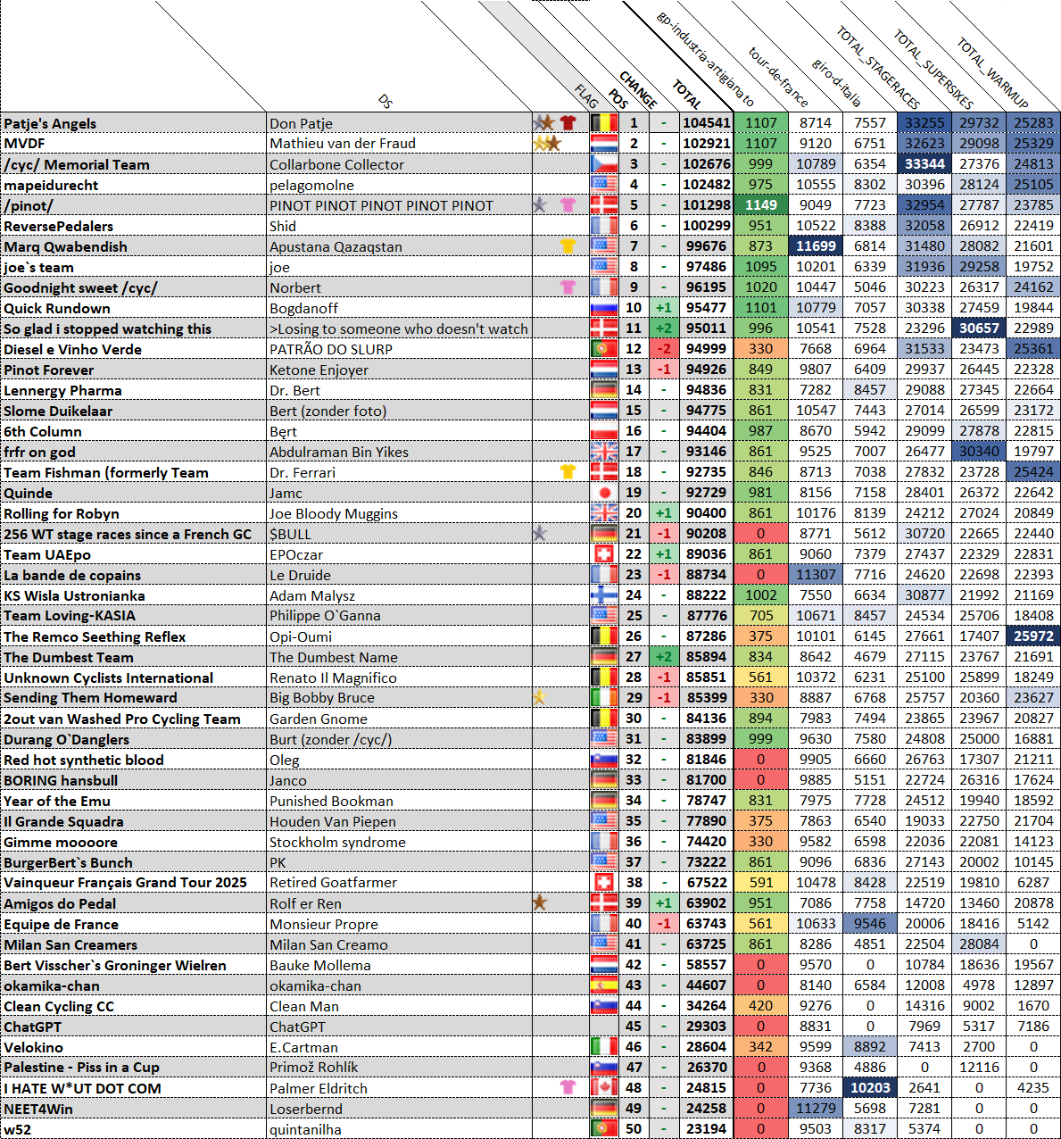Click the red jersey icon in Patje's Angels row
The height and width of the screenshot is (1139, 1061).
coord(568,123)
